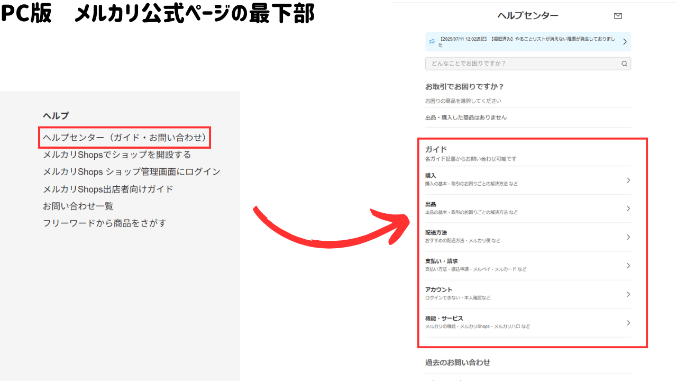The image size is (677, 381).
Task: Expand the 購入 guide row chevron
Action: coord(628,180)
